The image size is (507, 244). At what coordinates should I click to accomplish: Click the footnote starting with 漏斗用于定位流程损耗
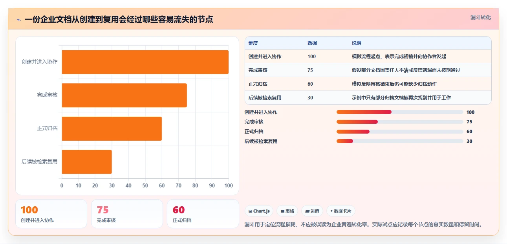coord(363,225)
